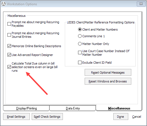This screenshot has width=147, height=126.
Task: Click Reset Windows and Browses button
Action: tap(108, 81)
